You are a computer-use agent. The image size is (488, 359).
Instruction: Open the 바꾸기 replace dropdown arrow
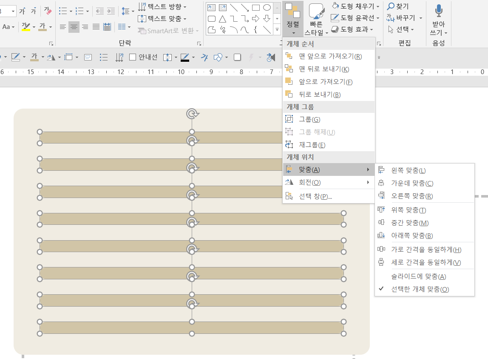pos(421,18)
